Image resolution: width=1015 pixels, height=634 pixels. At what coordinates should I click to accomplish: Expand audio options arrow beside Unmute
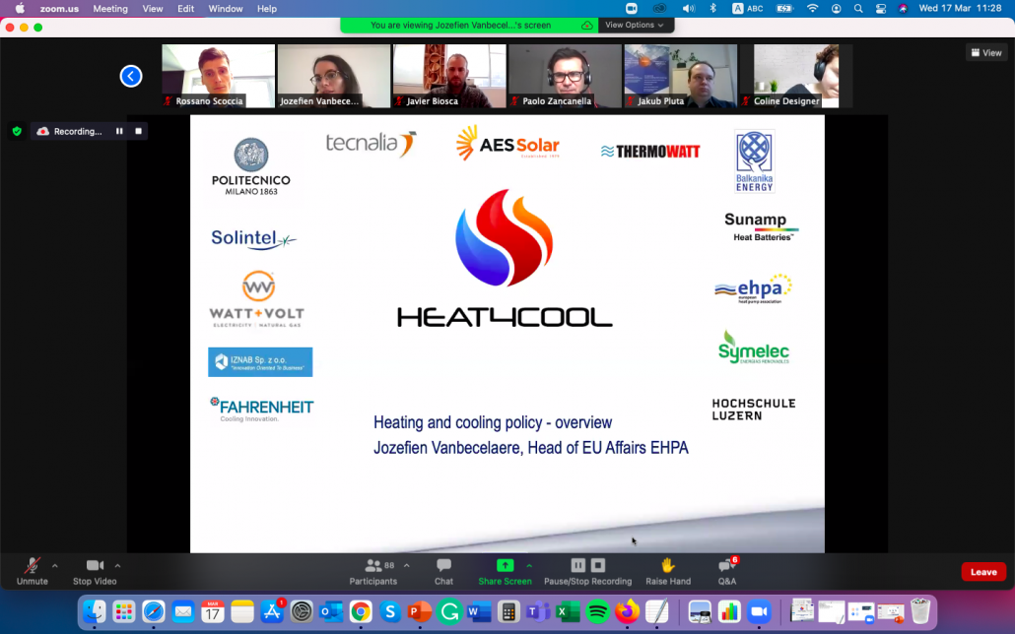[55, 565]
